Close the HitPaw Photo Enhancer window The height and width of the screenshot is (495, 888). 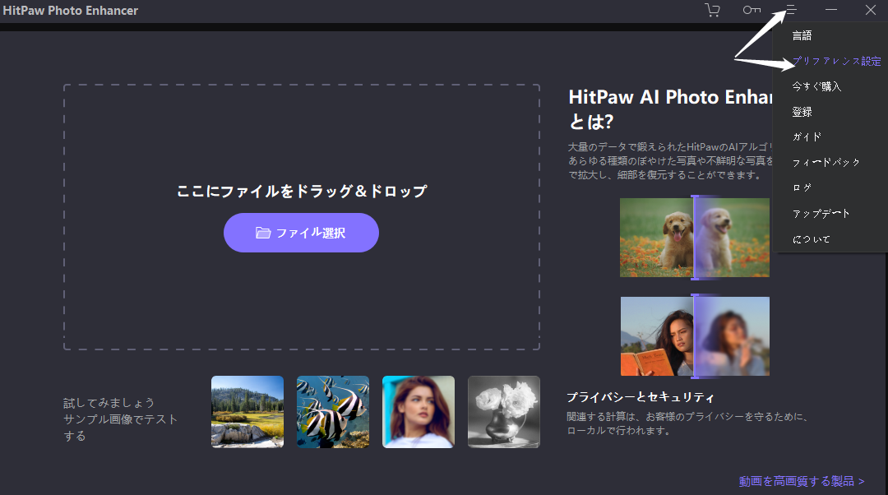tap(871, 10)
